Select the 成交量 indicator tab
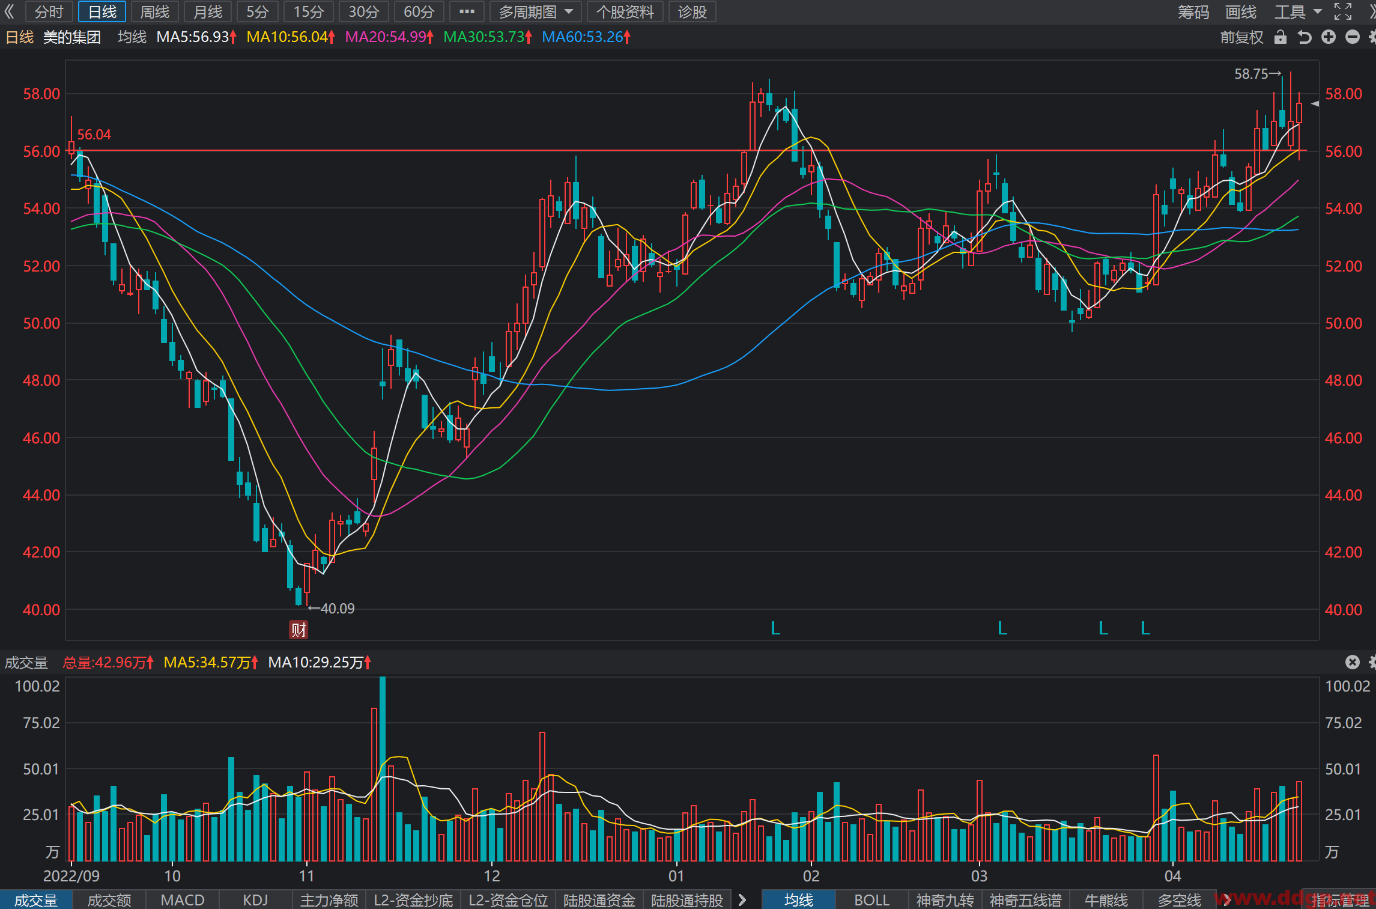This screenshot has width=1376, height=909. click(36, 900)
